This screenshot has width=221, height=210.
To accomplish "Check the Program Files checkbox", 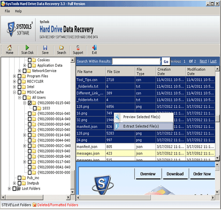I will click(19, 76).
